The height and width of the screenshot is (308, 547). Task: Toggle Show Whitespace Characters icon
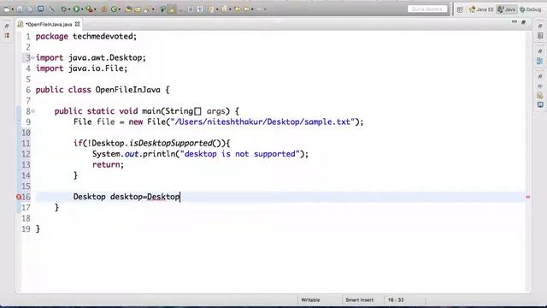click(200, 9)
